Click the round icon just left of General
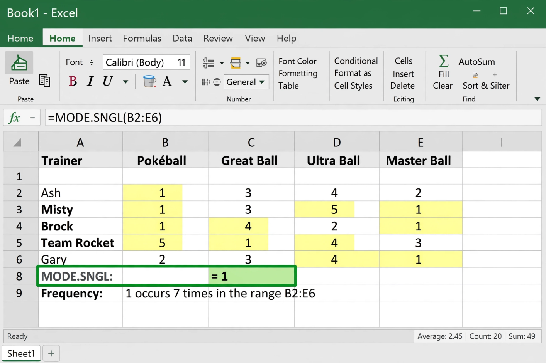546x363 pixels. click(217, 82)
